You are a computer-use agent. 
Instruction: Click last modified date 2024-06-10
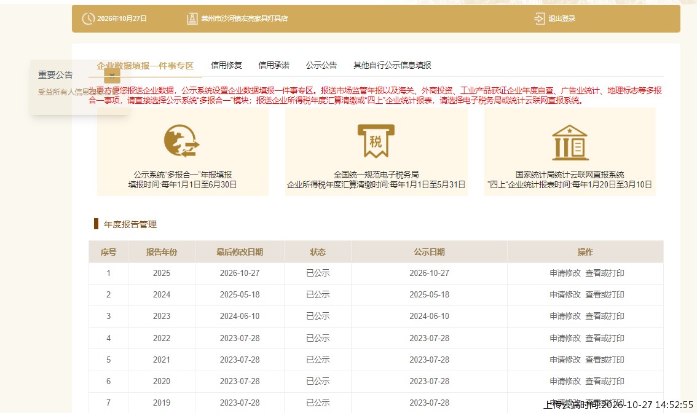[x=240, y=316]
